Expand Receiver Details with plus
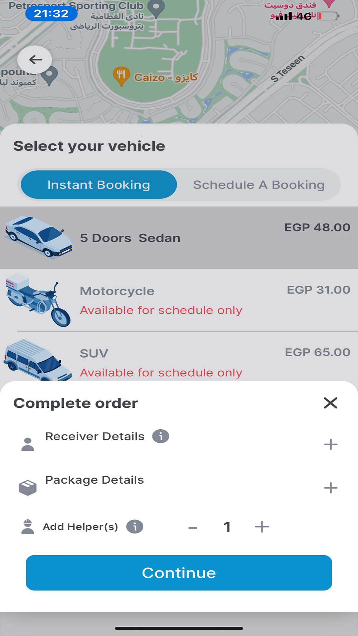Image resolution: width=358 pixels, height=636 pixels. click(330, 444)
